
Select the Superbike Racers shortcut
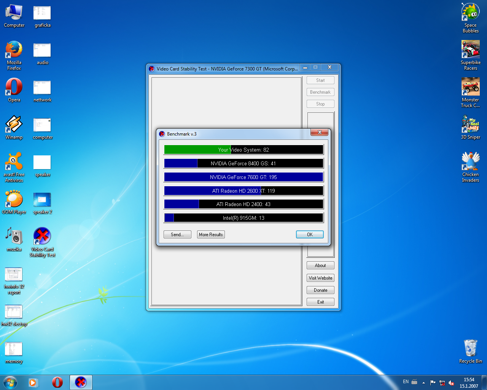(471, 56)
